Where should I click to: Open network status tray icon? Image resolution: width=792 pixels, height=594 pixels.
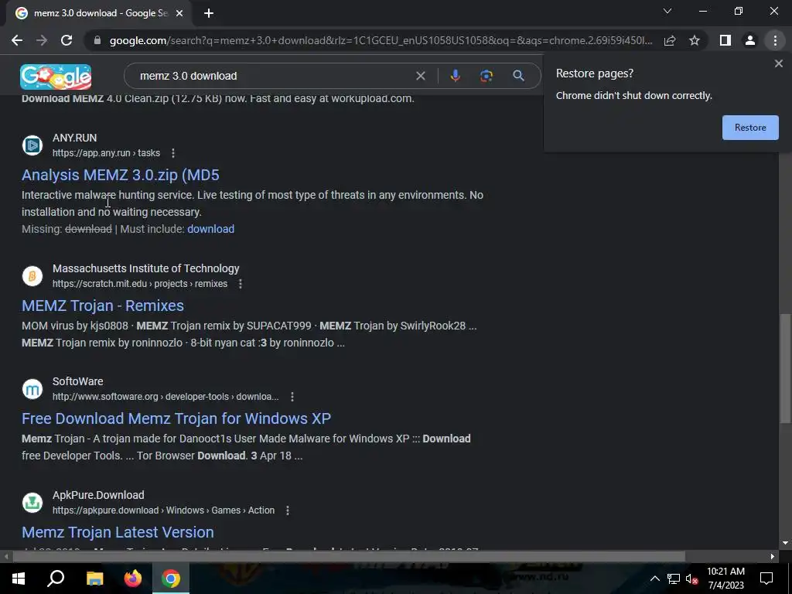[674, 579]
